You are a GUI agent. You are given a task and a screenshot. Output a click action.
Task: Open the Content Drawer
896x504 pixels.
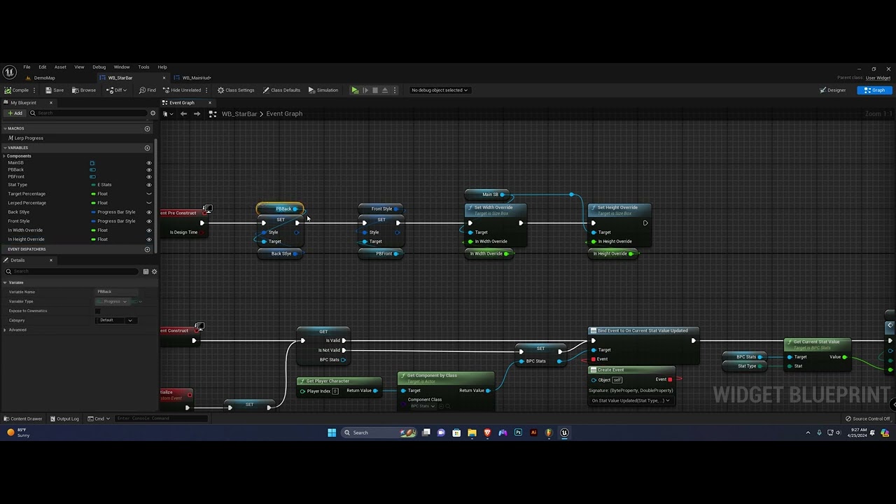point(23,419)
